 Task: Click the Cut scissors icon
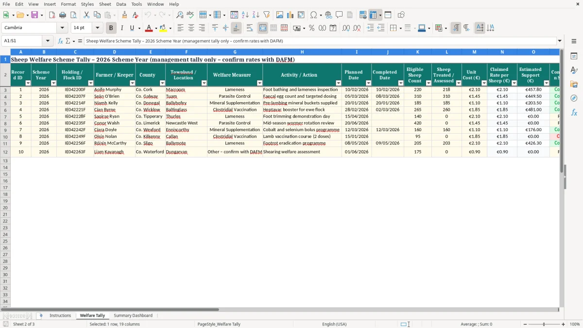point(86,15)
